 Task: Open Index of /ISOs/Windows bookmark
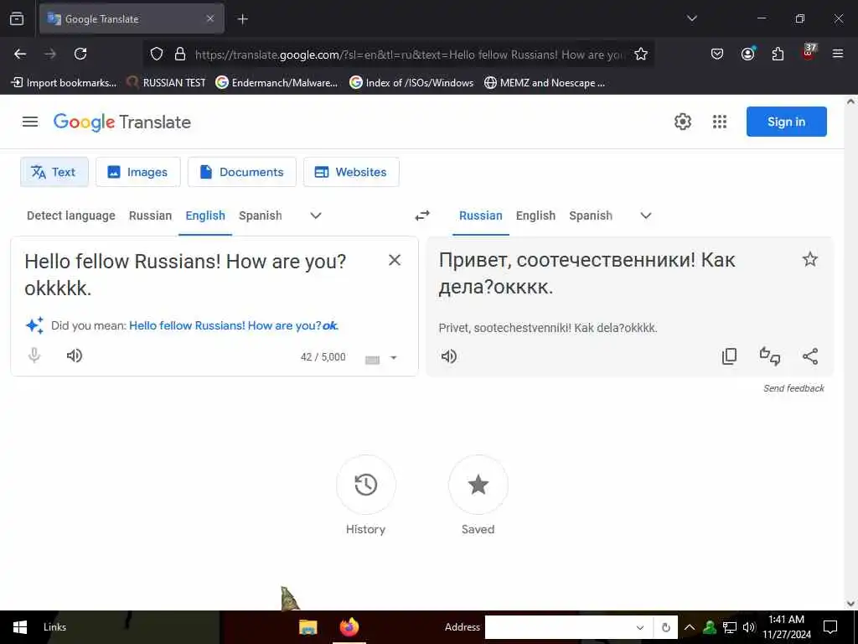(x=411, y=83)
